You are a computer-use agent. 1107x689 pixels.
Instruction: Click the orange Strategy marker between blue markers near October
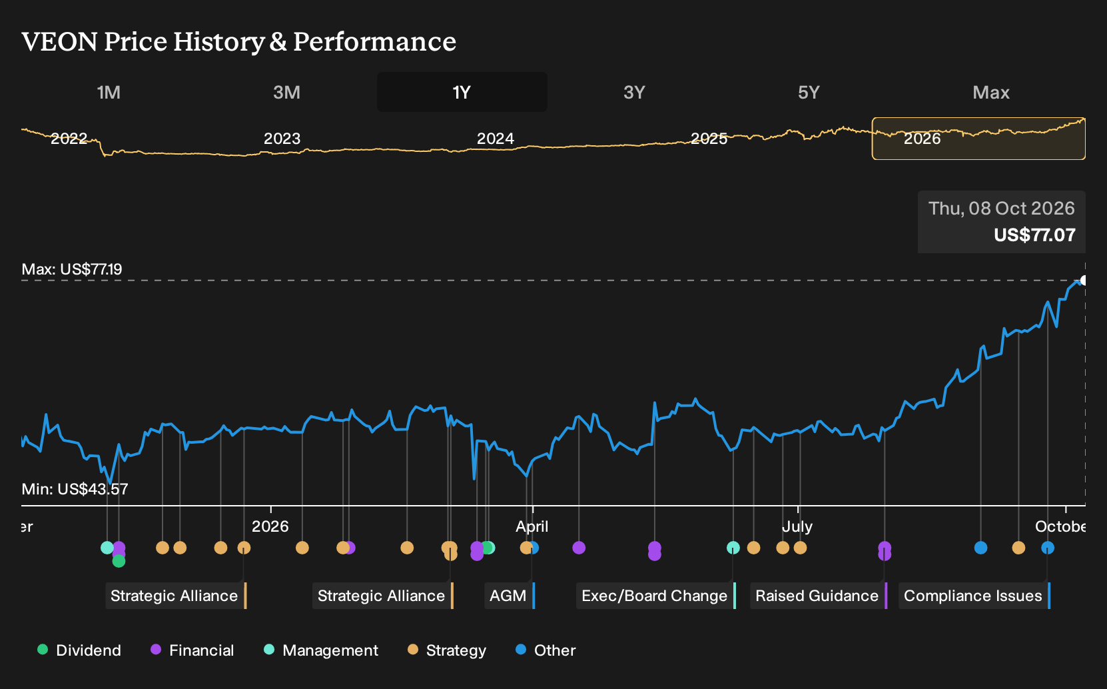pos(1018,548)
